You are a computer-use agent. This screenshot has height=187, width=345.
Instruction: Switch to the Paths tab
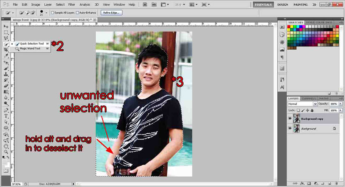pyautogui.click(x=324, y=98)
